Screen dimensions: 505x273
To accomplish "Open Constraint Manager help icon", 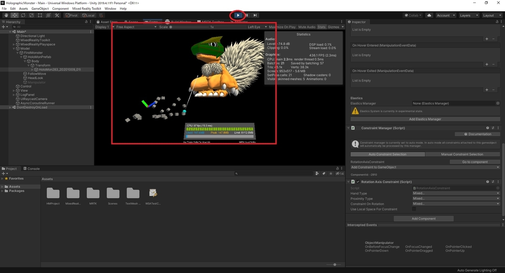I will pos(488,128).
